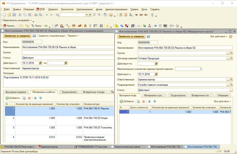Open the Изделия menu

coord(53,9)
